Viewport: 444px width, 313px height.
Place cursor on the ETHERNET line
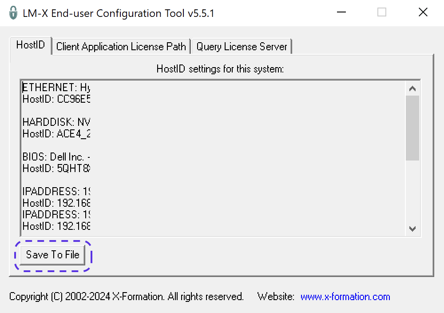(56, 87)
